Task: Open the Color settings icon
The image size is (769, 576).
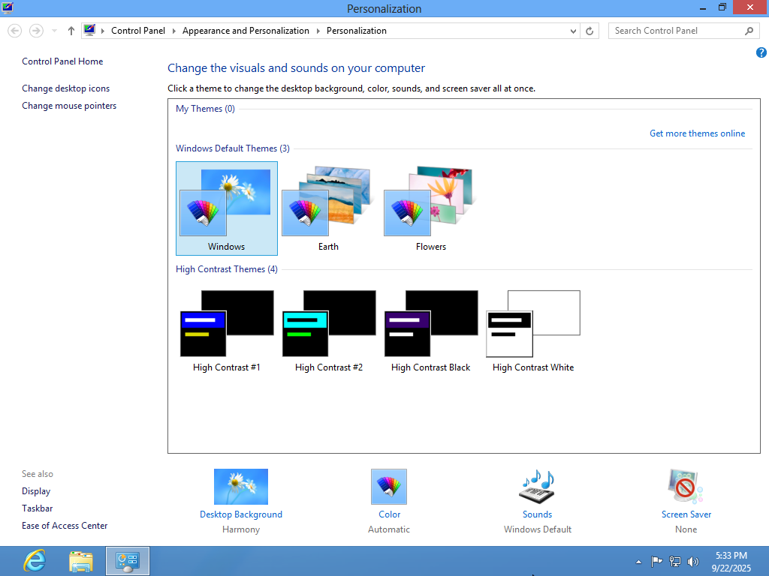Action: coord(389,487)
